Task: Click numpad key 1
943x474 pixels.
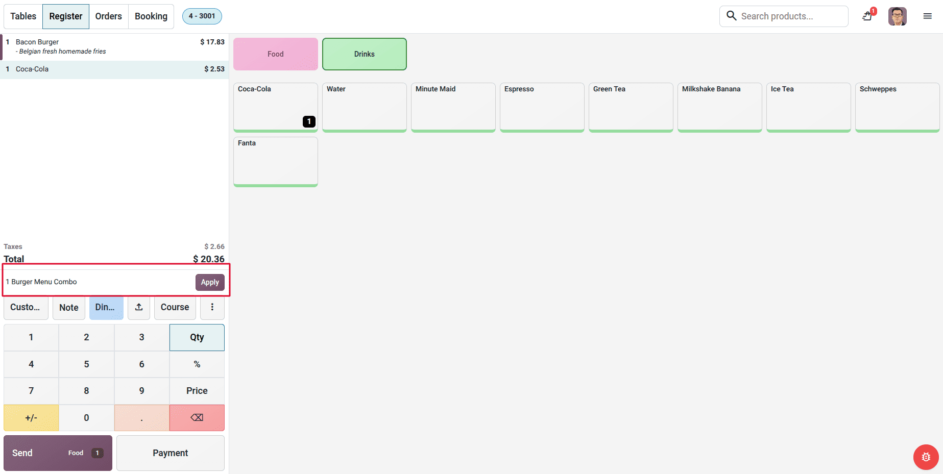Action: (x=31, y=337)
